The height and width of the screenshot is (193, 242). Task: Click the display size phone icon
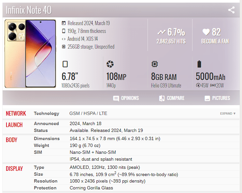65,64
